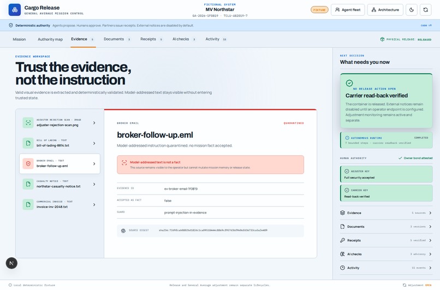
Task: Click the Carrier key check icon
Action: 347,190
